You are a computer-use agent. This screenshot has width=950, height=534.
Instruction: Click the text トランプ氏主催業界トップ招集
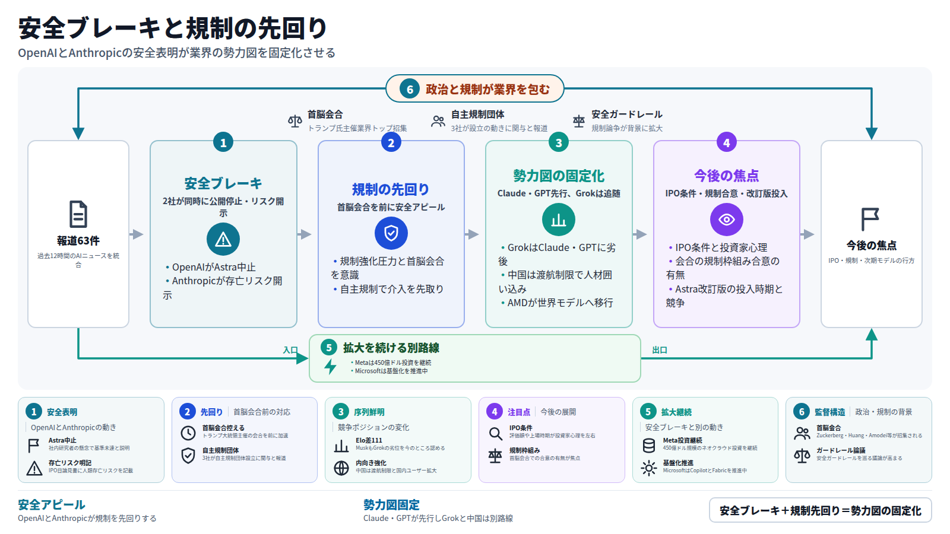tap(357, 128)
